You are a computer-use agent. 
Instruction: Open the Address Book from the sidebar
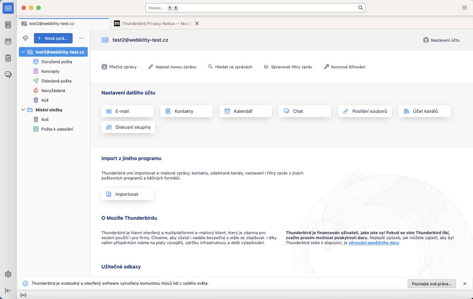coord(8,25)
